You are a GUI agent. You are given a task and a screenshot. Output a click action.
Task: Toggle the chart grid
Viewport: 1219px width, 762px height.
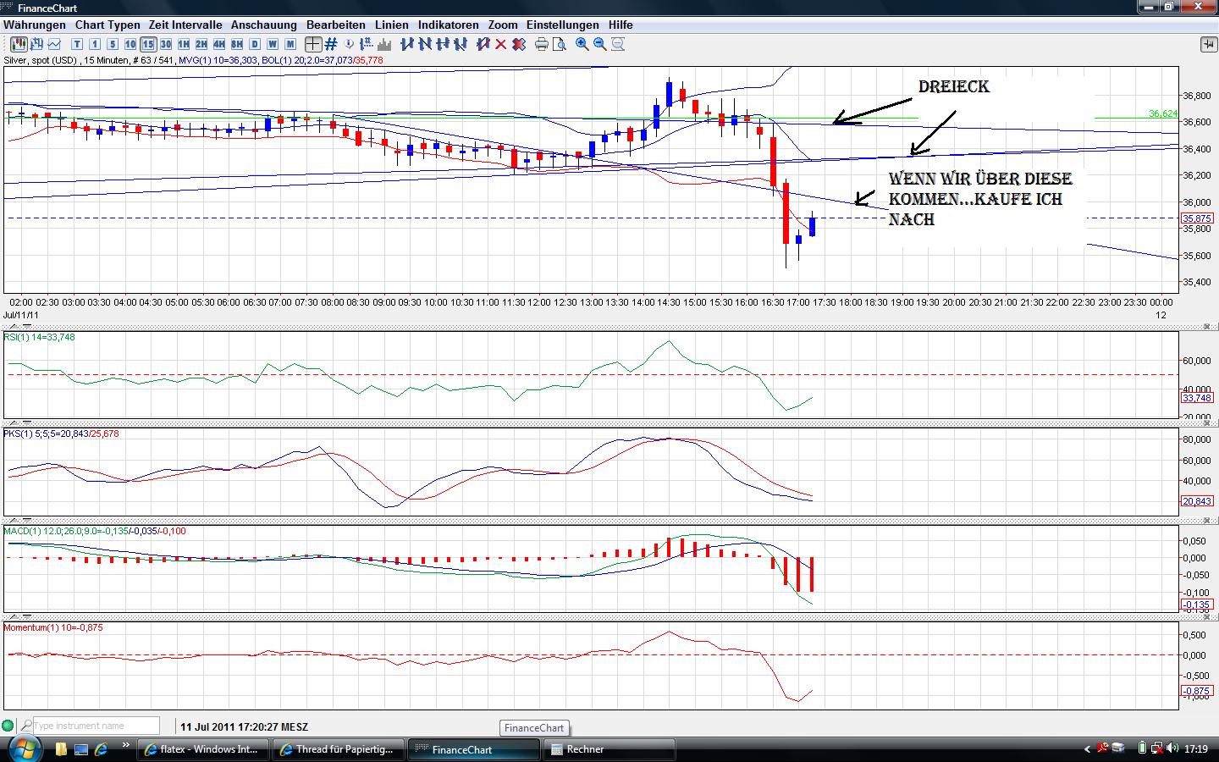coord(331,44)
